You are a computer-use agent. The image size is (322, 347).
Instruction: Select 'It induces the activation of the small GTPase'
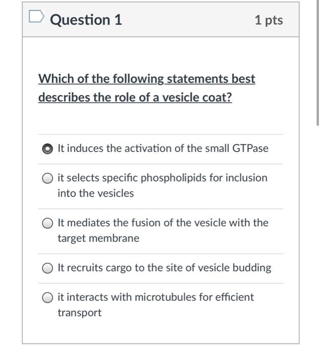[x=48, y=149]
